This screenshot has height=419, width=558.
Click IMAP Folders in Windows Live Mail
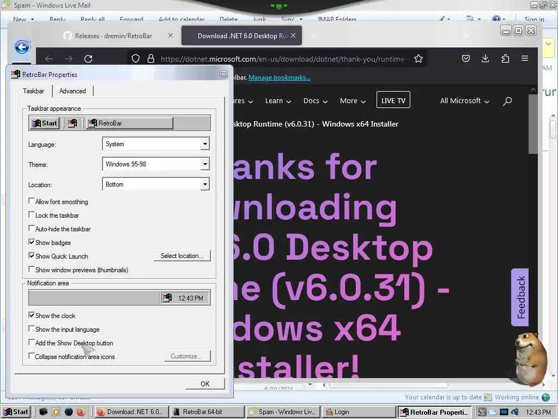click(x=337, y=19)
